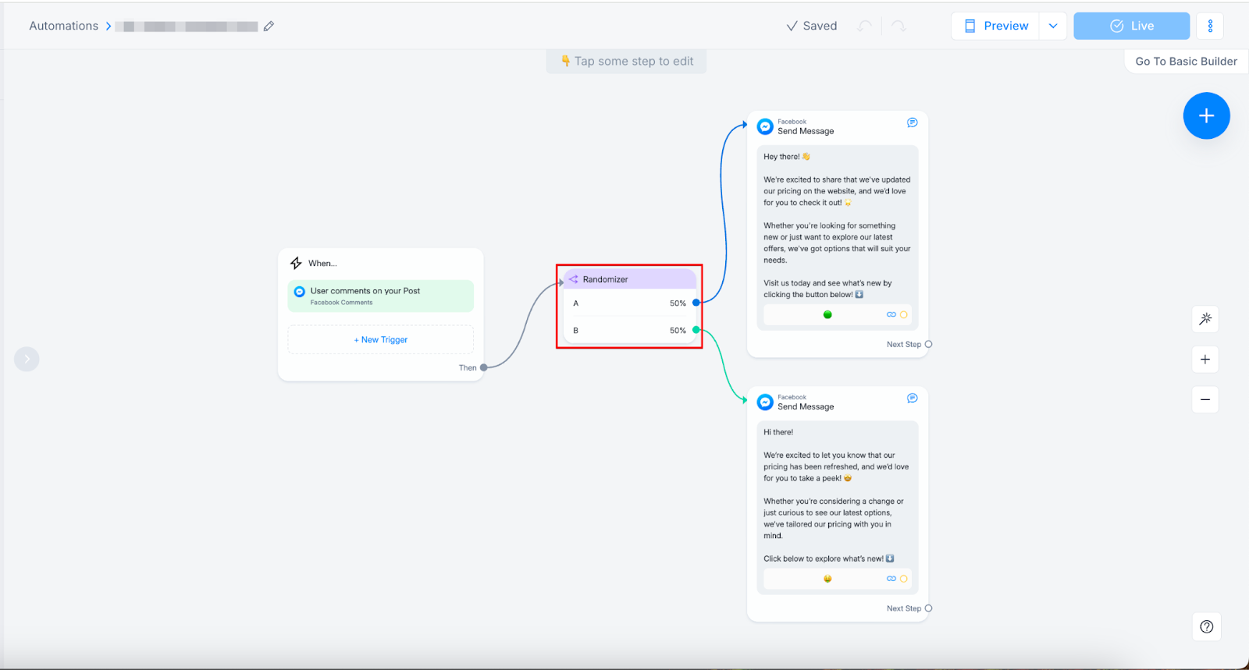Click the blue connector dot on variant A
Screen dimensions: 1249x670
coord(696,303)
